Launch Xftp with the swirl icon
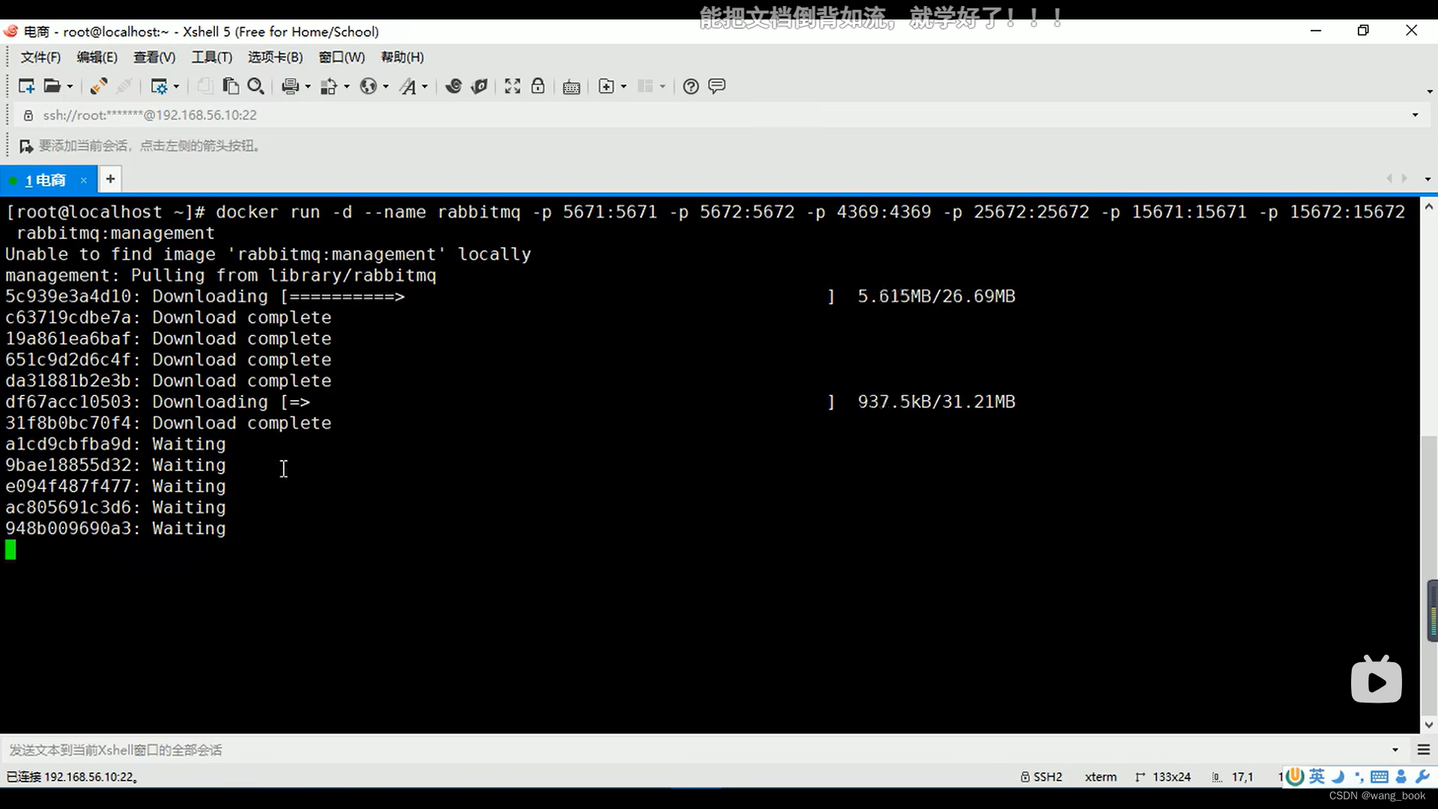The image size is (1438, 809). pyautogui.click(x=453, y=87)
